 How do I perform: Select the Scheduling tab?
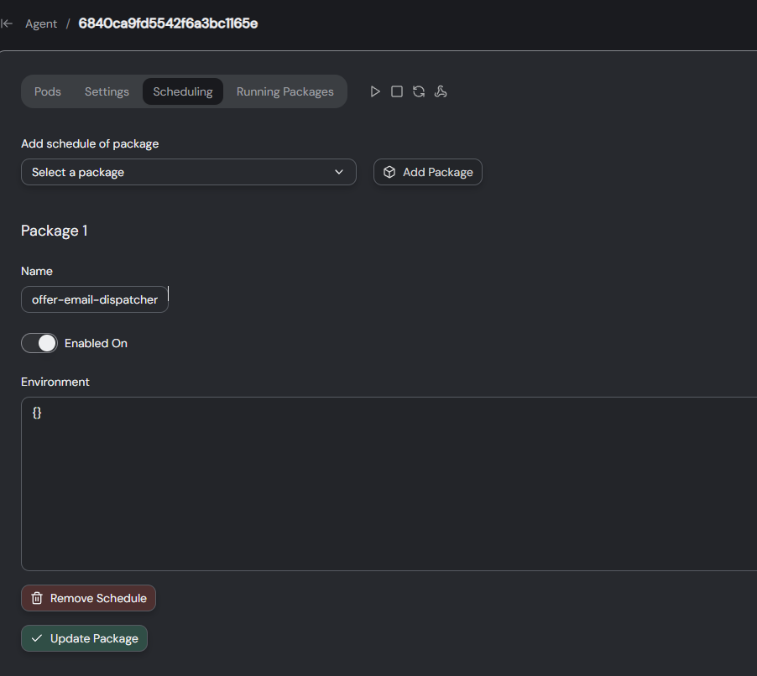click(182, 91)
